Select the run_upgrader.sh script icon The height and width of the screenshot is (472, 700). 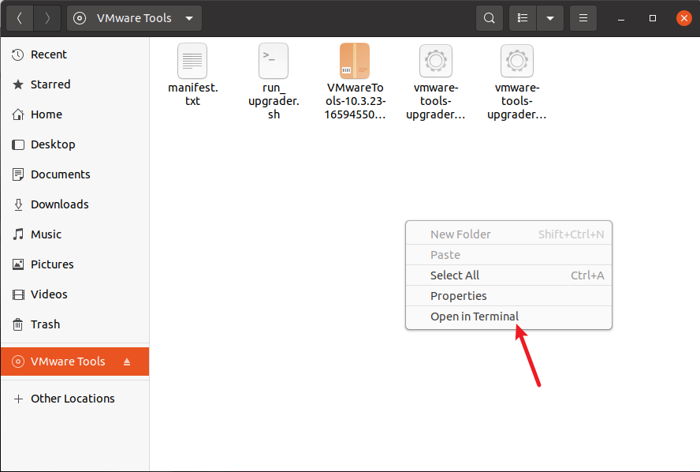pos(273,61)
